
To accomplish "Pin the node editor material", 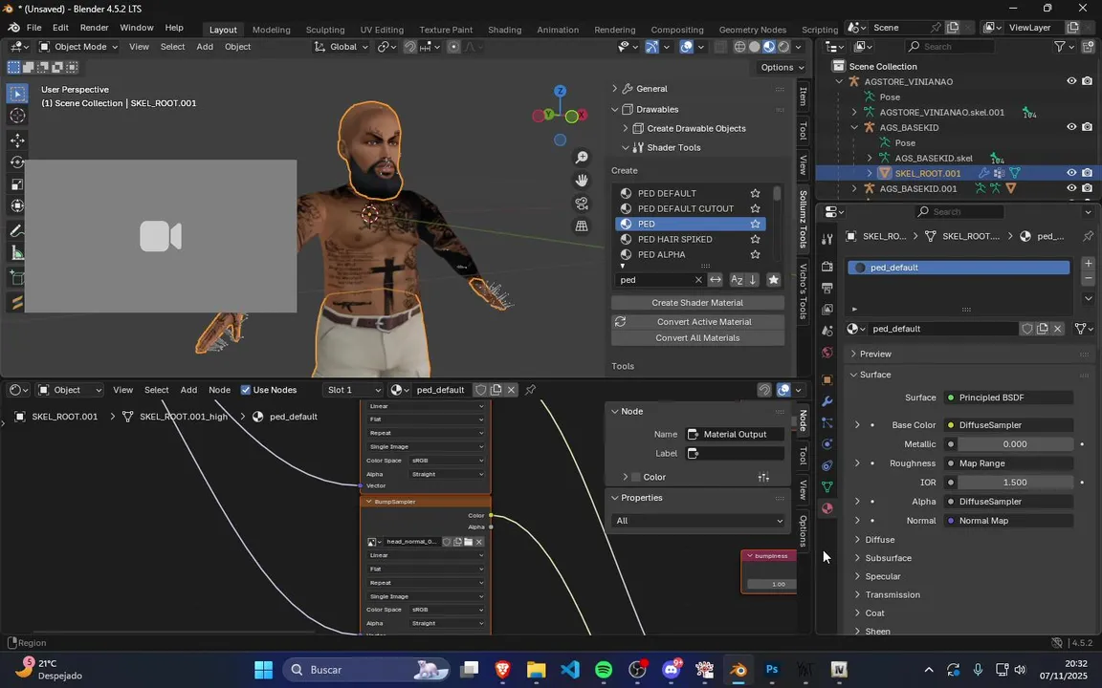I will click(531, 390).
